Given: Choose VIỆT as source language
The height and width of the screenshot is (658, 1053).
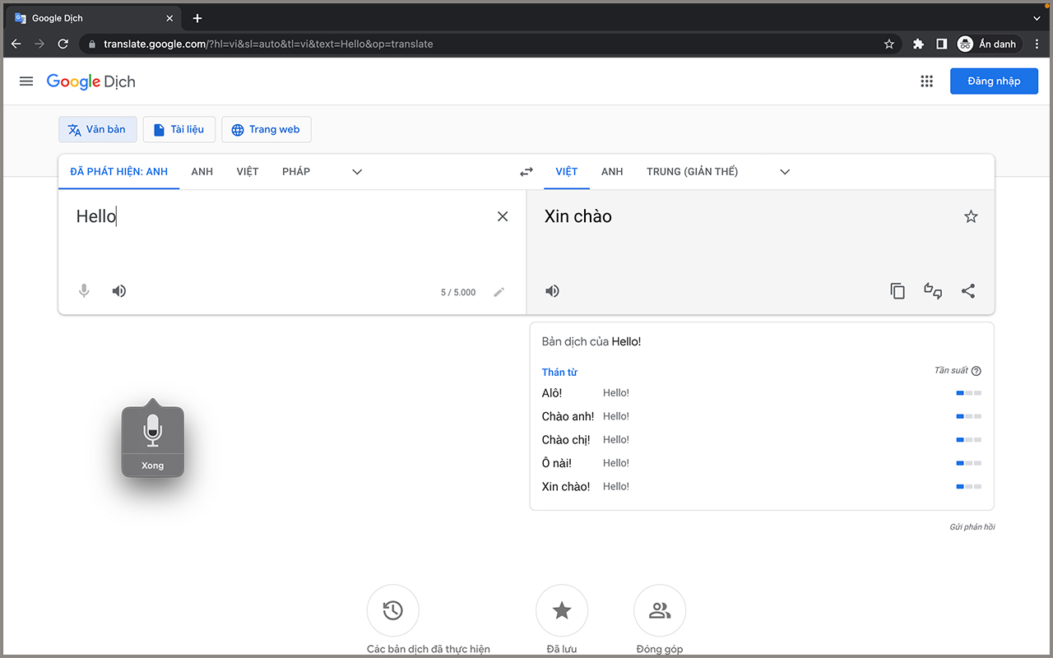Looking at the screenshot, I should [248, 172].
